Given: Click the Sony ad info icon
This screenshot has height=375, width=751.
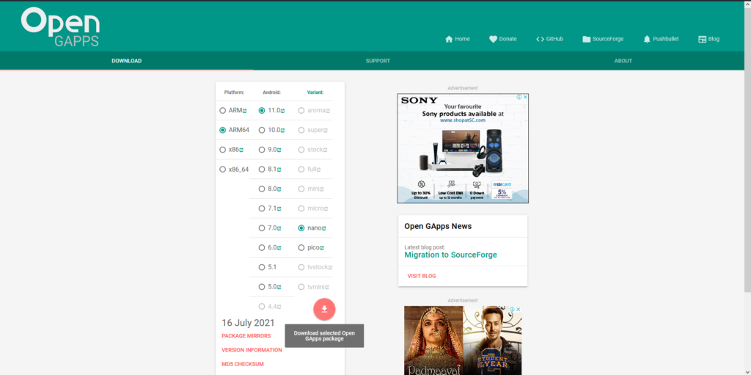Looking at the screenshot, I should pyautogui.click(x=519, y=97).
